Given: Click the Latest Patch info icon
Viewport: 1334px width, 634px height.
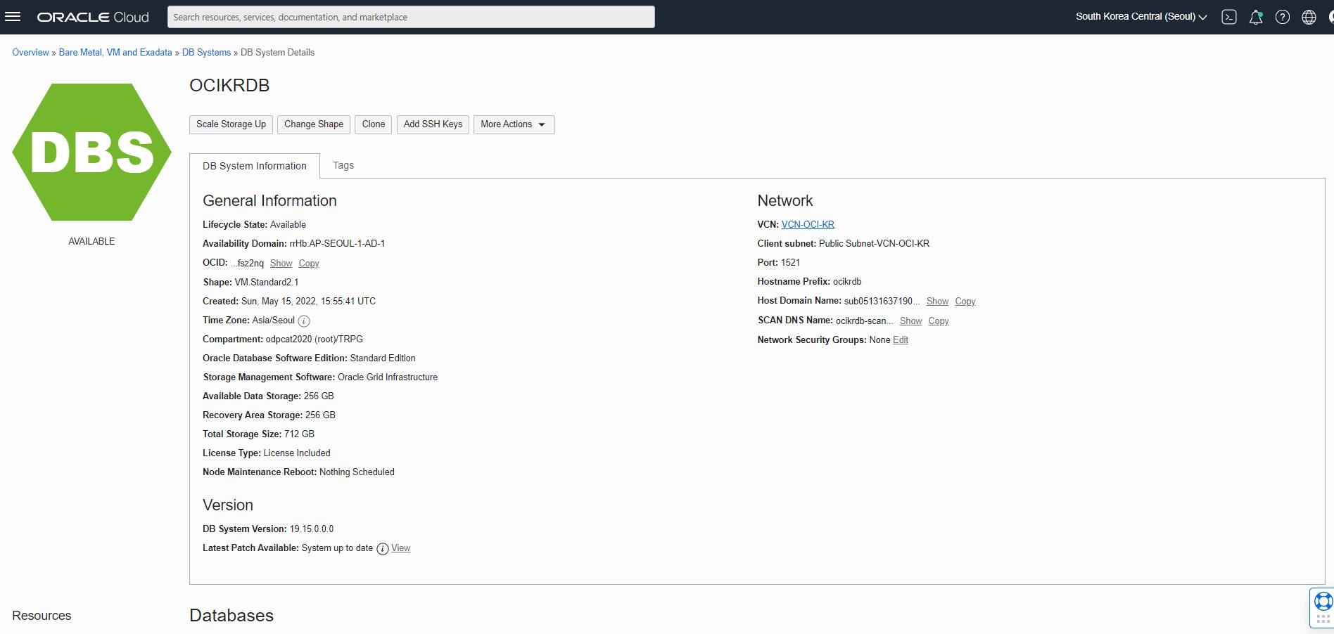Looking at the screenshot, I should [383, 549].
